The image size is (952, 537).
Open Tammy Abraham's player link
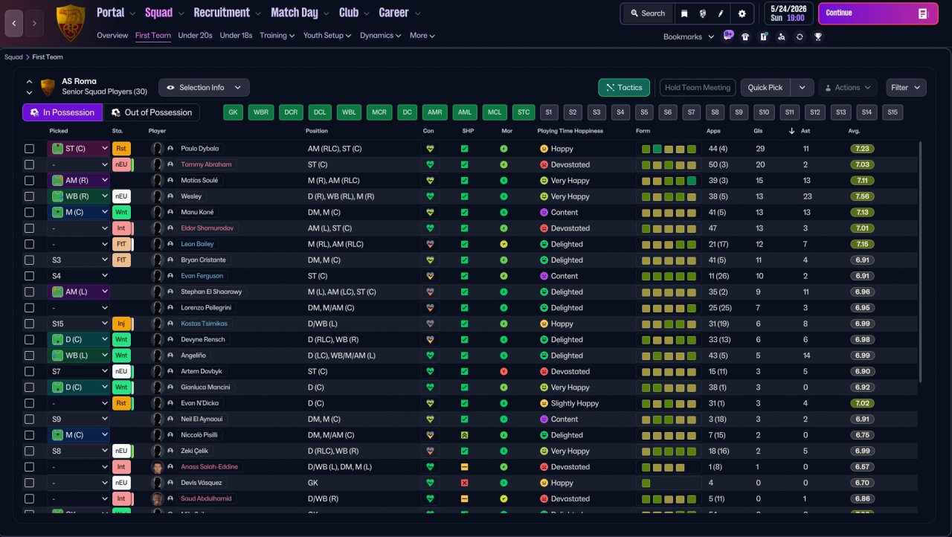click(206, 164)
